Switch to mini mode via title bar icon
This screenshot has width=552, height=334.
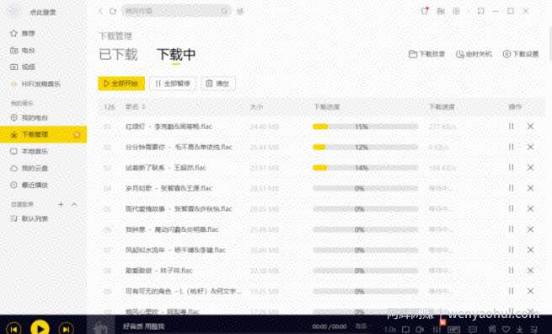(x=480, y=11)
